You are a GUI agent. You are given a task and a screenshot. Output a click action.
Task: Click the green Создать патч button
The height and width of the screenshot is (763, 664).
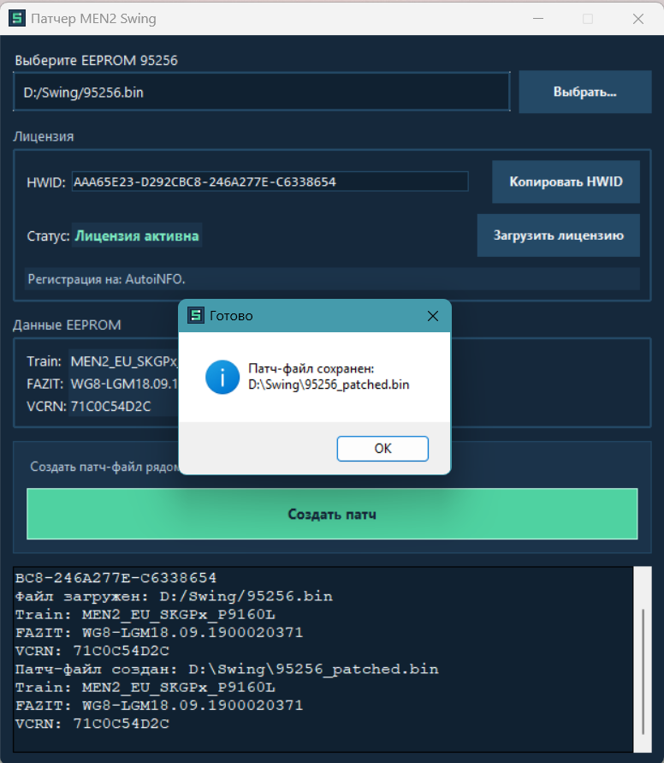tap(332, 514)
